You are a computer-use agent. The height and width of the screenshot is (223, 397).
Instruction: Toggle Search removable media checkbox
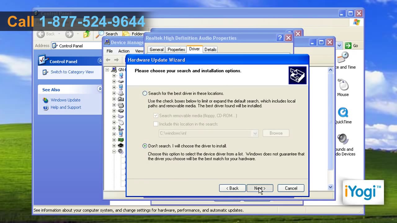156,116
